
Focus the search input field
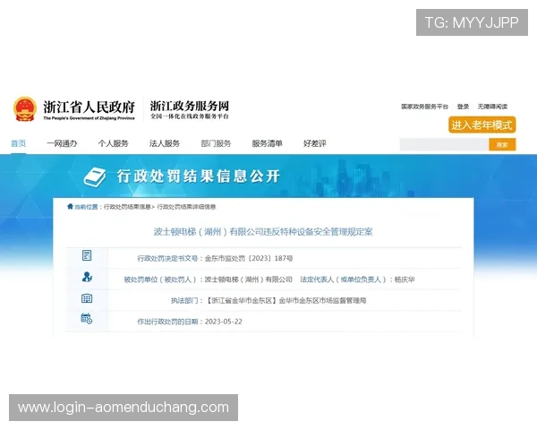pos(444,145)
